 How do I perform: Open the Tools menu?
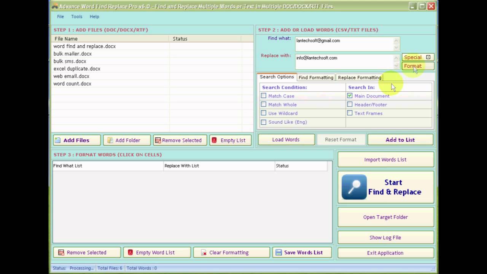[x=76, y=16]
